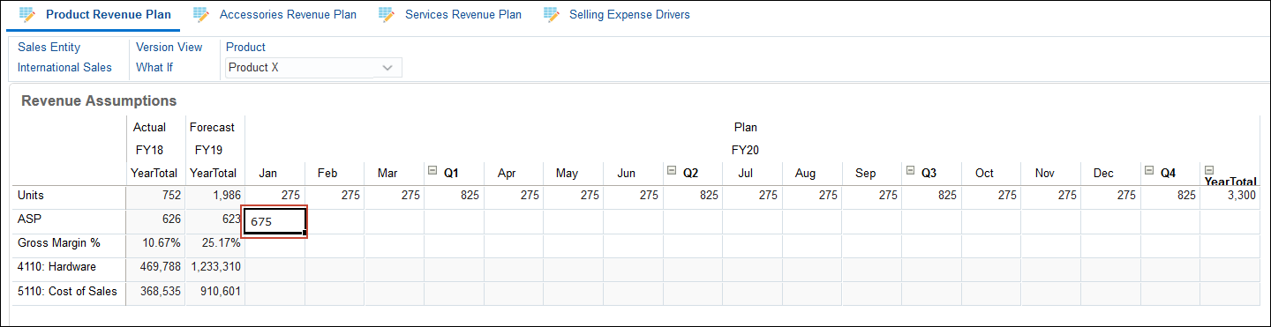The height and width of the screenshot is (327, 1271).
Task: Select the Cost of Sales Jan cell
Action: pyautogui.click(x=275, y=293)
